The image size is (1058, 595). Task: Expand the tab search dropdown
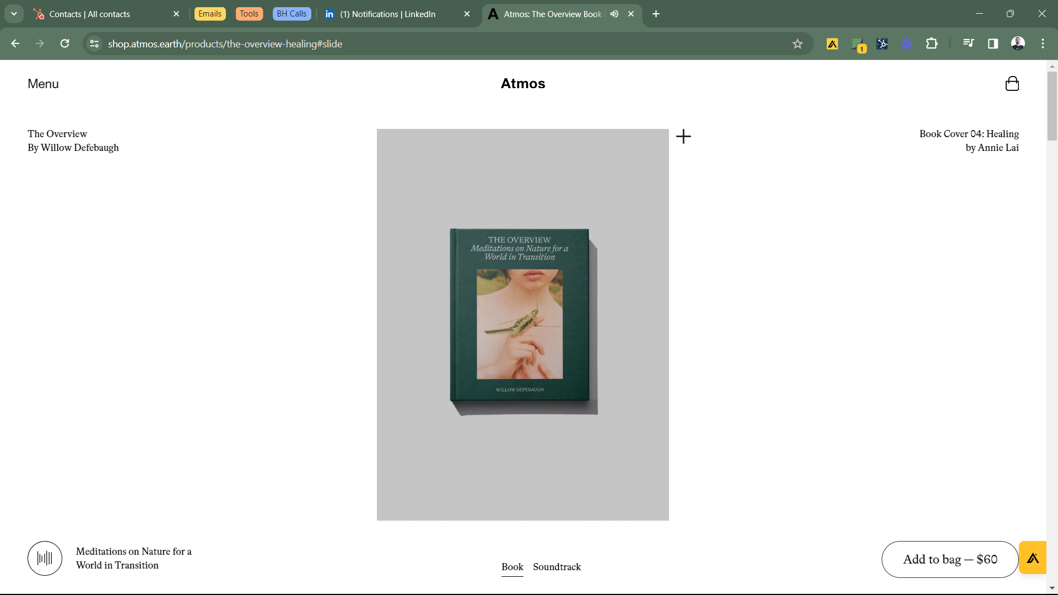click(x=14, y=14)
